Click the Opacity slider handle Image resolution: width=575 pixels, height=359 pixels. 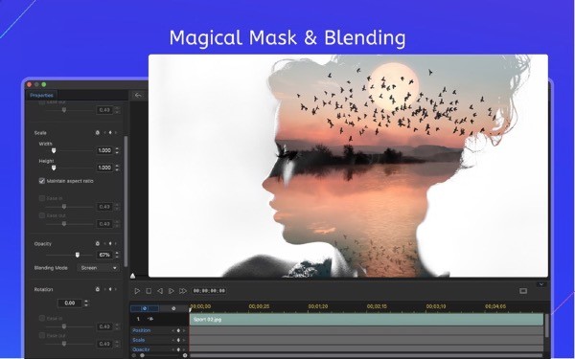click(78, 255)
